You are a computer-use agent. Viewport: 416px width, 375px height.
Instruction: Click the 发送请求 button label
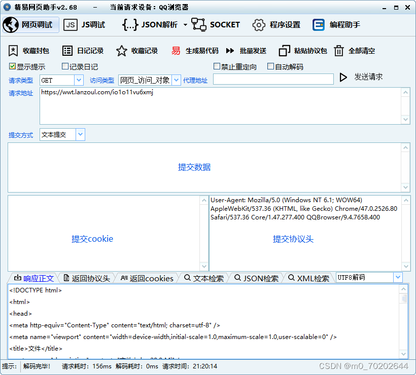[x=368, y=77]
